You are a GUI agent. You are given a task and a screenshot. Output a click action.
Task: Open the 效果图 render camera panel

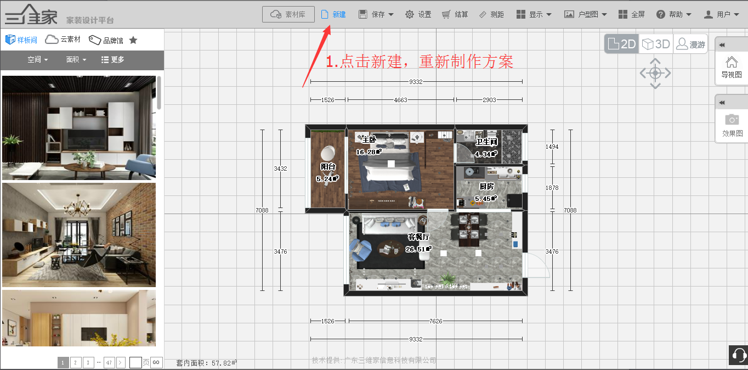(732, 125)
